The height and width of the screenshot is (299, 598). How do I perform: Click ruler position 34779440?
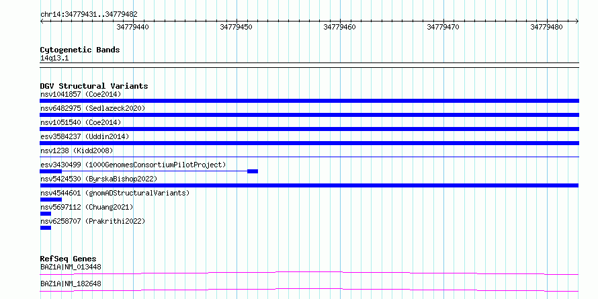[133, 27]
